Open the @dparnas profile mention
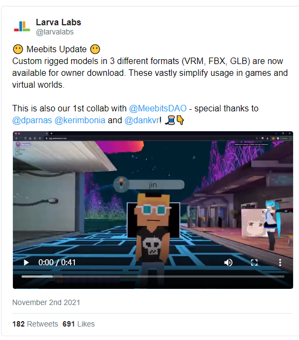This screenshot has width=299, height=340. [32, 120]
